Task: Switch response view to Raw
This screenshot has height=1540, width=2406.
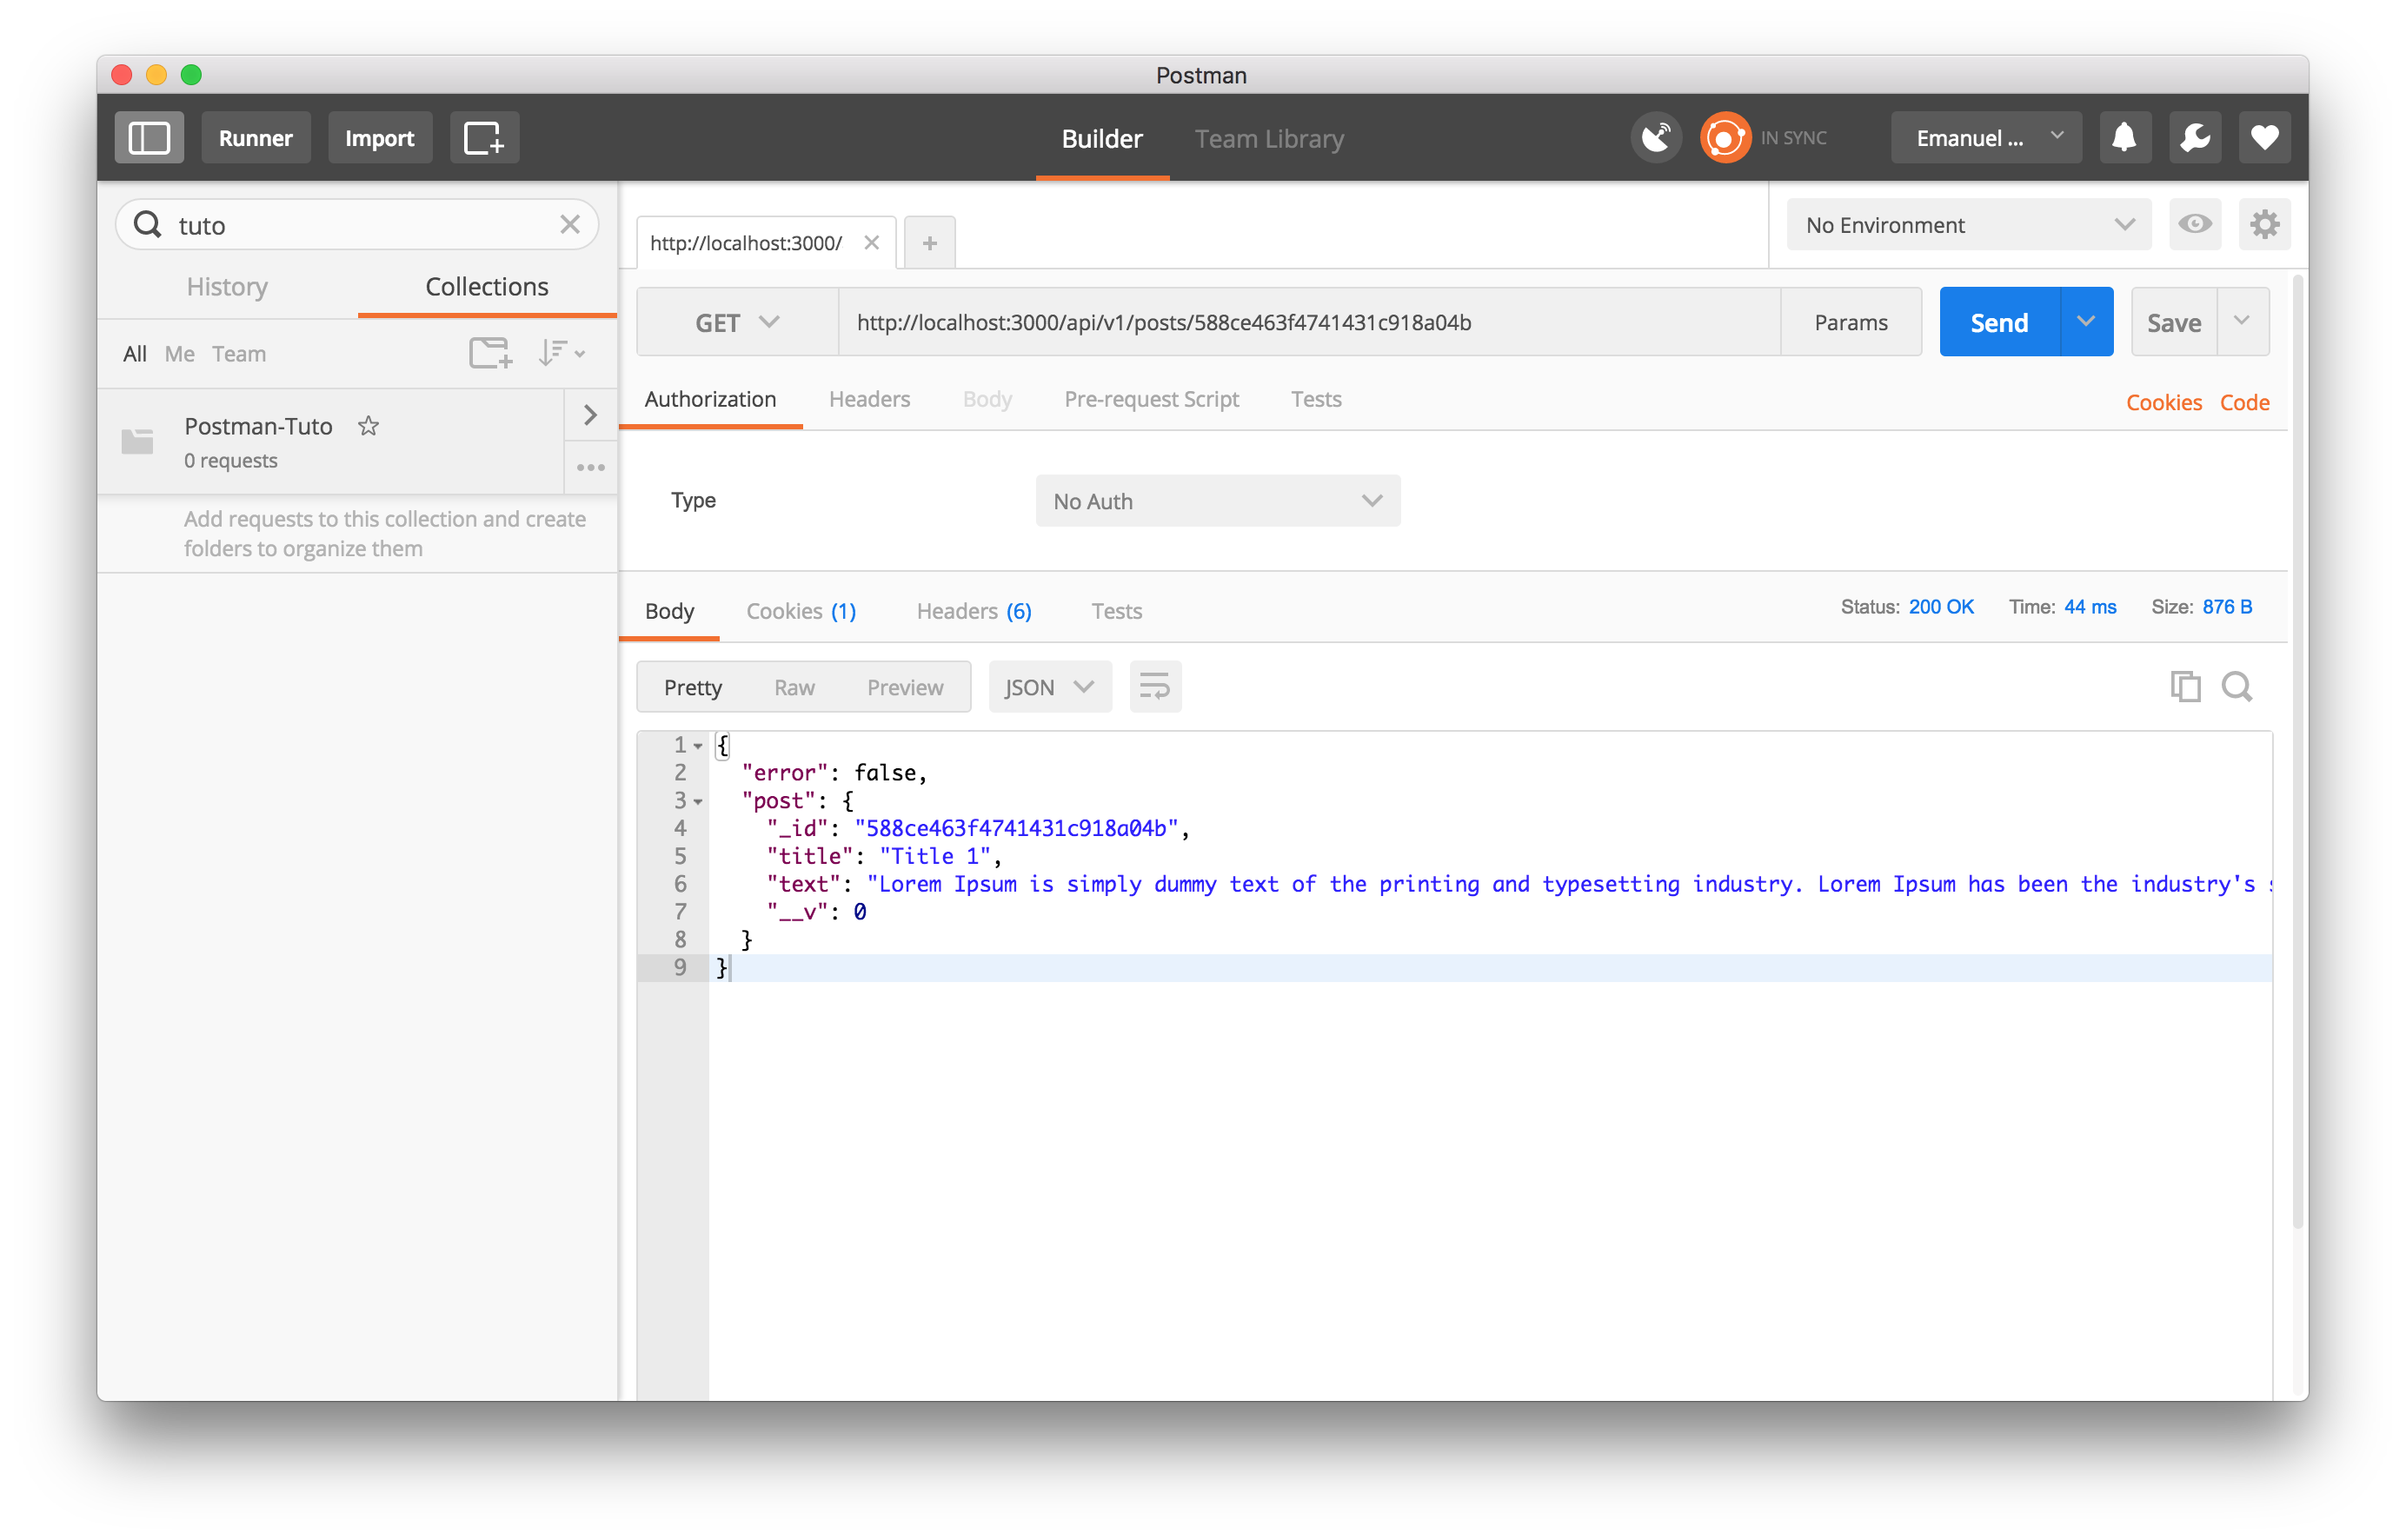Action: (794, 687)
